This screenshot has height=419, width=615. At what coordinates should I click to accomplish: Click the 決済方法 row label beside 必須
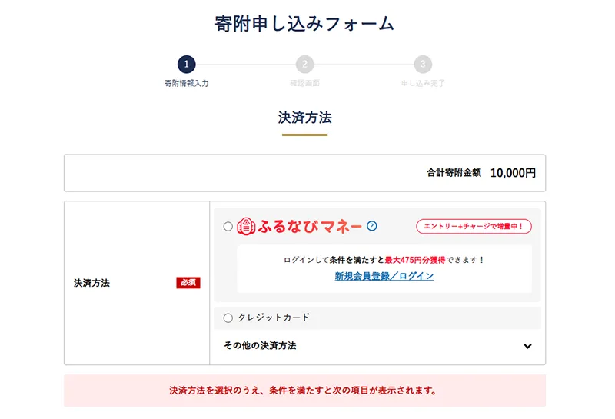(x=91, y=283)
